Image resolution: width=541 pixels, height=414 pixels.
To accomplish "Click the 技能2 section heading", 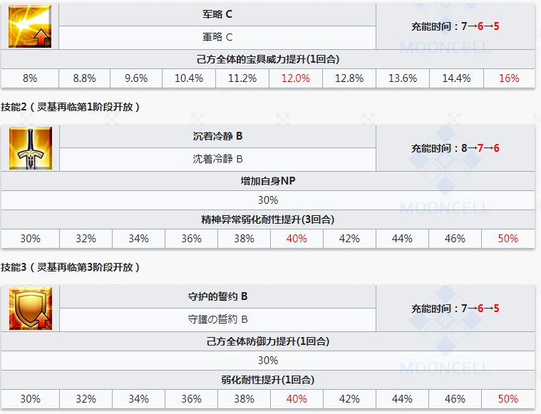I will pyautogui.click(x=71, y=107).
